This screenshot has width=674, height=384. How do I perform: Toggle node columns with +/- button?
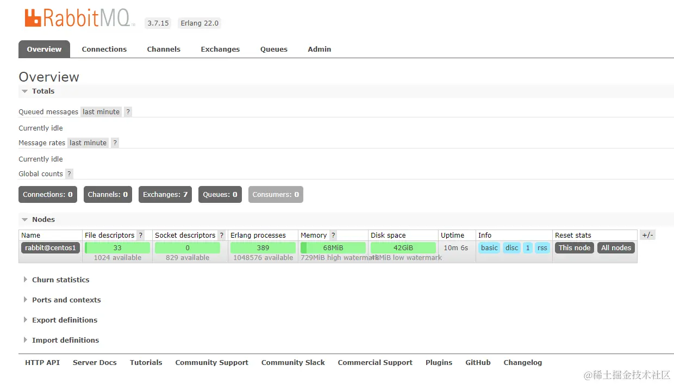tap(648, 236)
